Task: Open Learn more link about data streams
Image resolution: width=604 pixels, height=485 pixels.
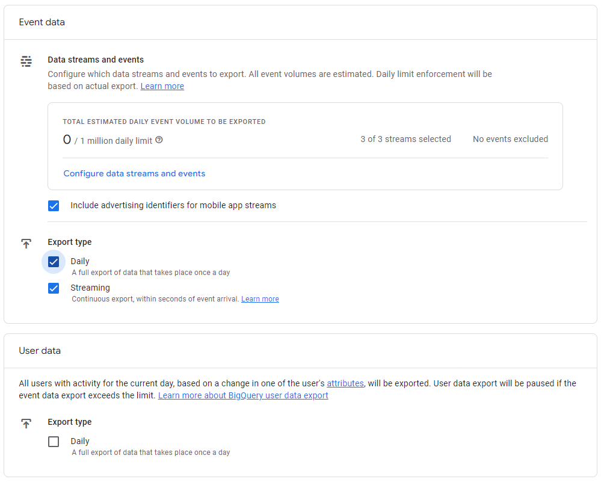Action: [162, 86]
